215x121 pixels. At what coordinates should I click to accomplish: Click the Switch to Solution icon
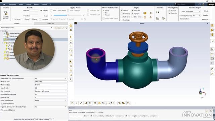(x=6, y=13)
